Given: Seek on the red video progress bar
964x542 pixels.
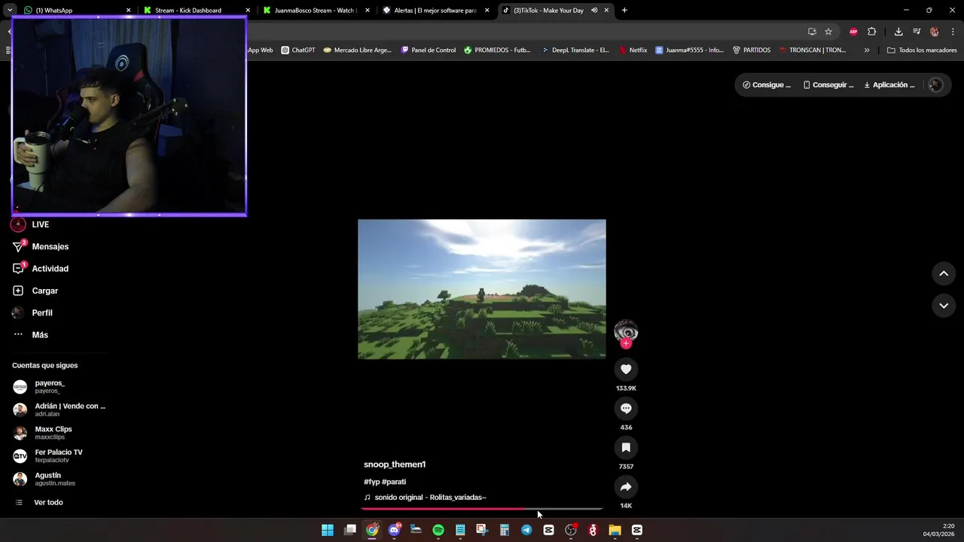Looking at the screenshot, I should pyautogui.click(x=482, y=509).
